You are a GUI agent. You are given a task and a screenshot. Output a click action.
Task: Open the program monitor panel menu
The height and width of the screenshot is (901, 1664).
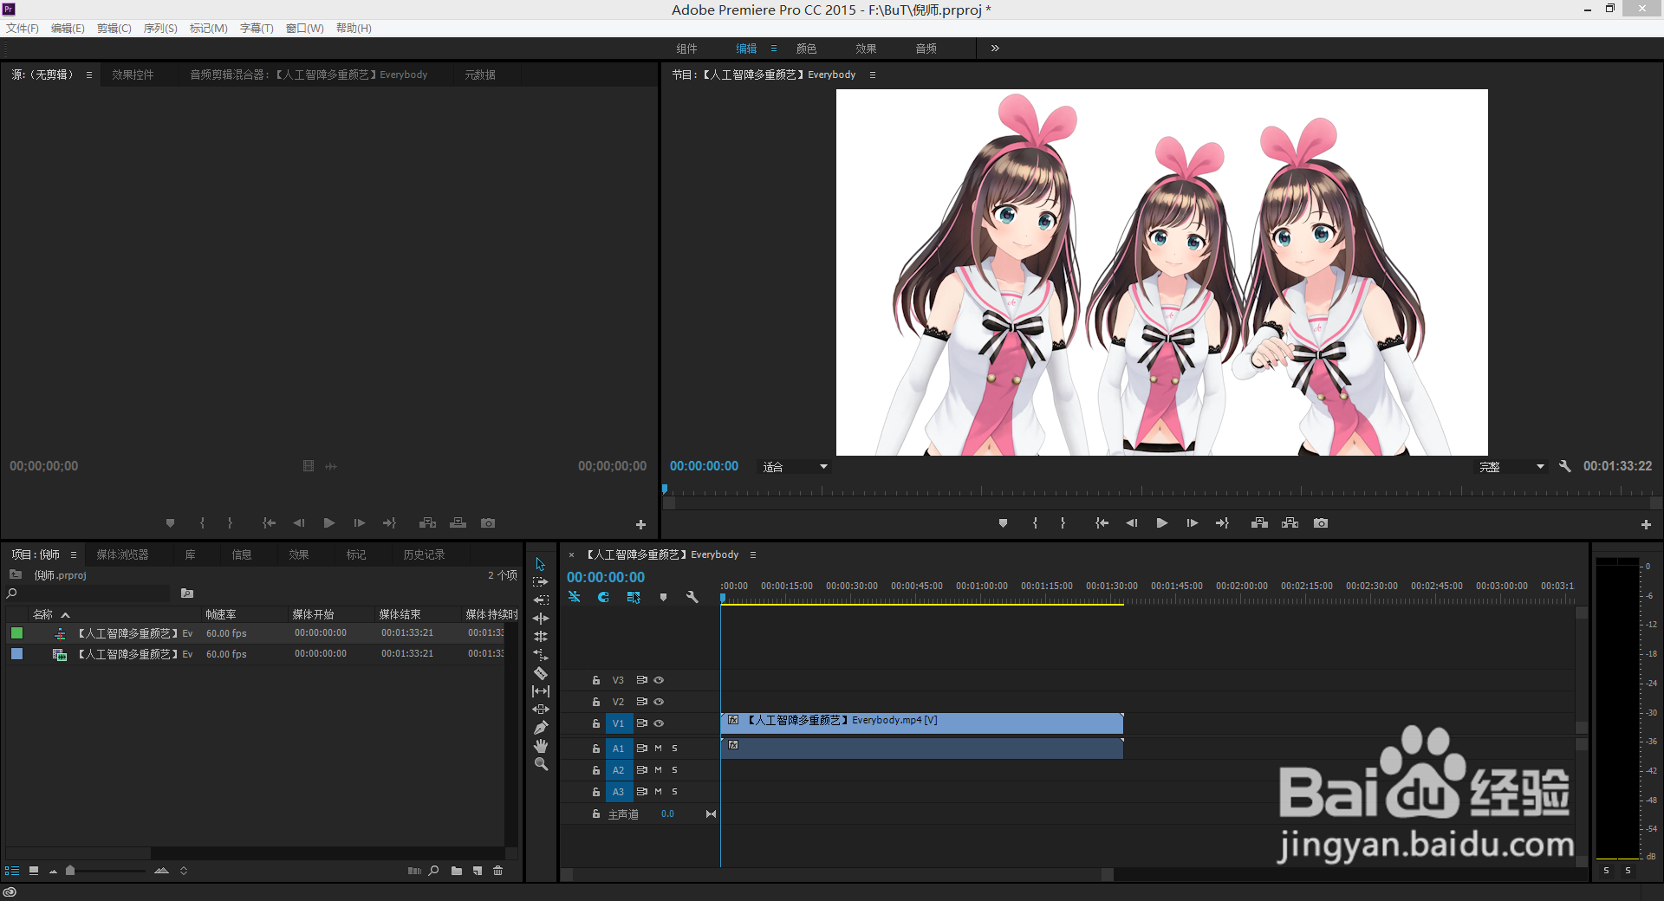click(x=873, y=75)
